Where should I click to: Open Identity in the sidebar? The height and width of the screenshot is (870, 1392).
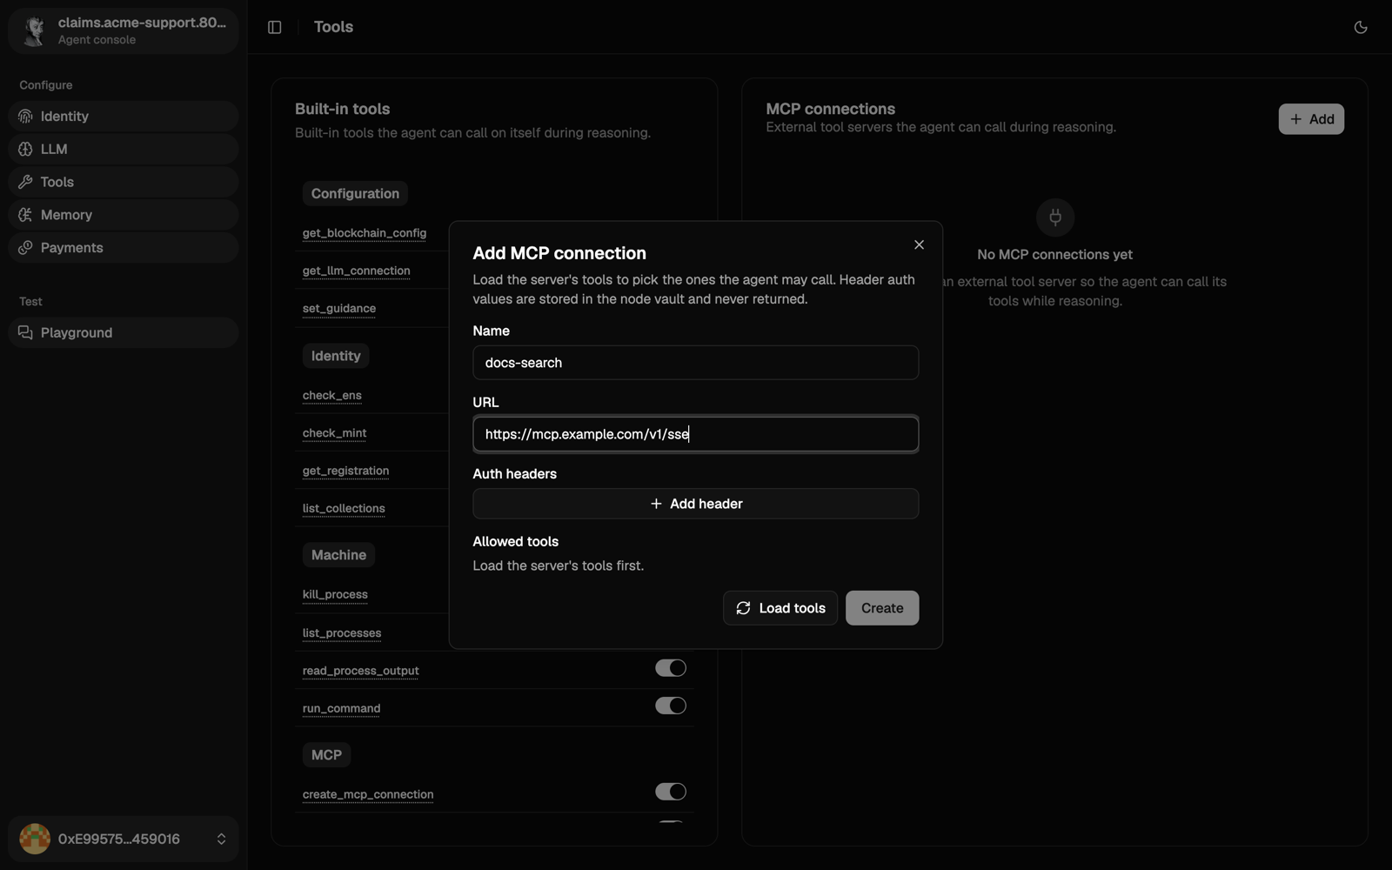coord(124,117)
